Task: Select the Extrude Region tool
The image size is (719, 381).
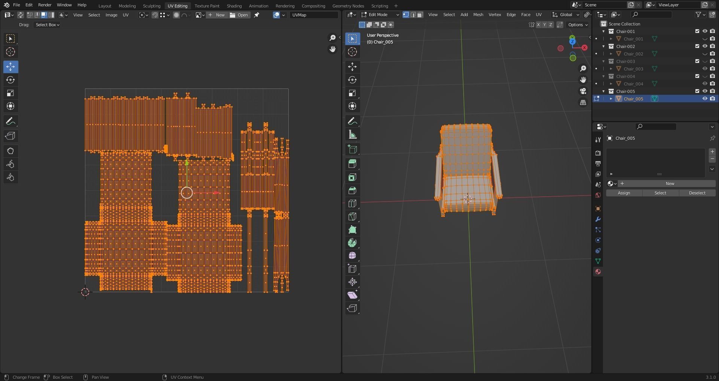Action: [x=352, y=164]
